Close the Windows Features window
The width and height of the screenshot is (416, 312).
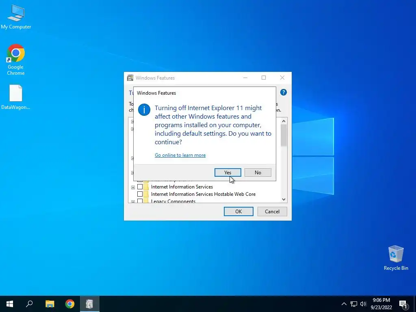click(x=282, y=78)
